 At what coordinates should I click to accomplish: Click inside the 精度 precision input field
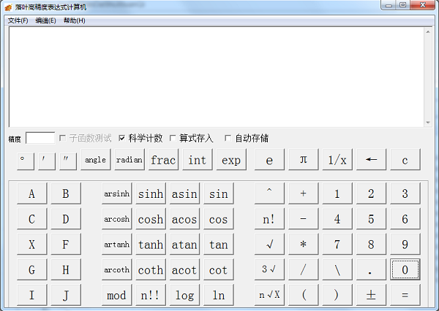(x=40, y=138)
